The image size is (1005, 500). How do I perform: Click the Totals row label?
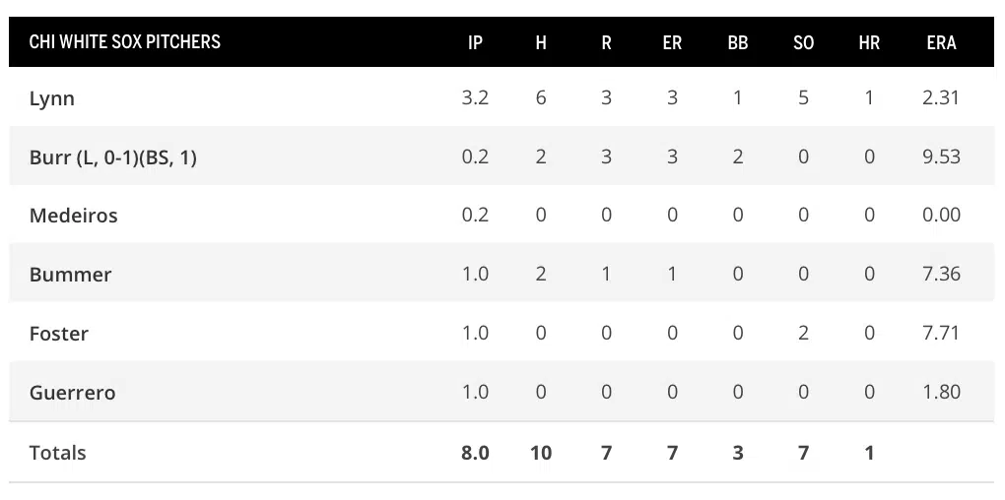point(57,453)
